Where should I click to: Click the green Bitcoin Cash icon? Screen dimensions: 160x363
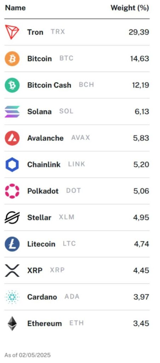[12, 85]
